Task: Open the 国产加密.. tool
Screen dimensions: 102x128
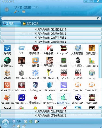Action: point(92,50)
